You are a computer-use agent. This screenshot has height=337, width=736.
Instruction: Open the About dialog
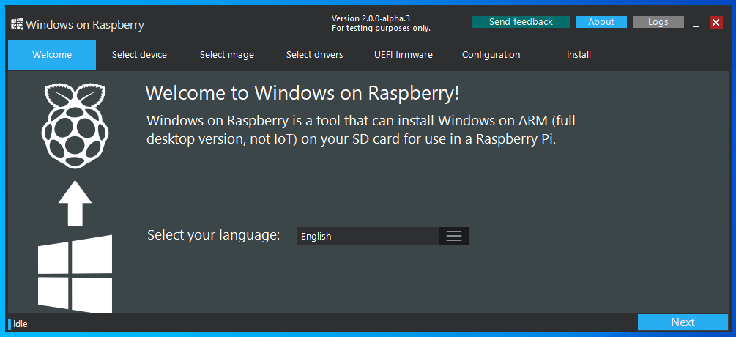(x=601, y=22)
